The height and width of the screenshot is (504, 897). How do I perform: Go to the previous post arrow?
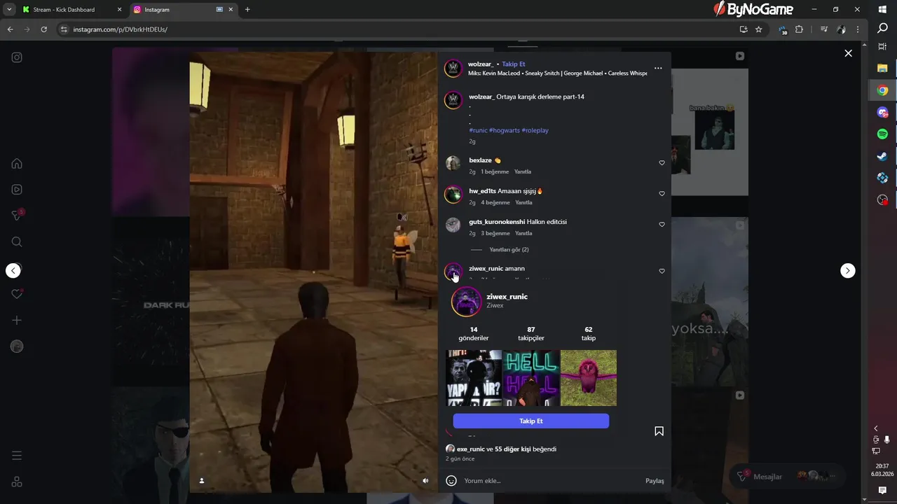tap(13, 270)
